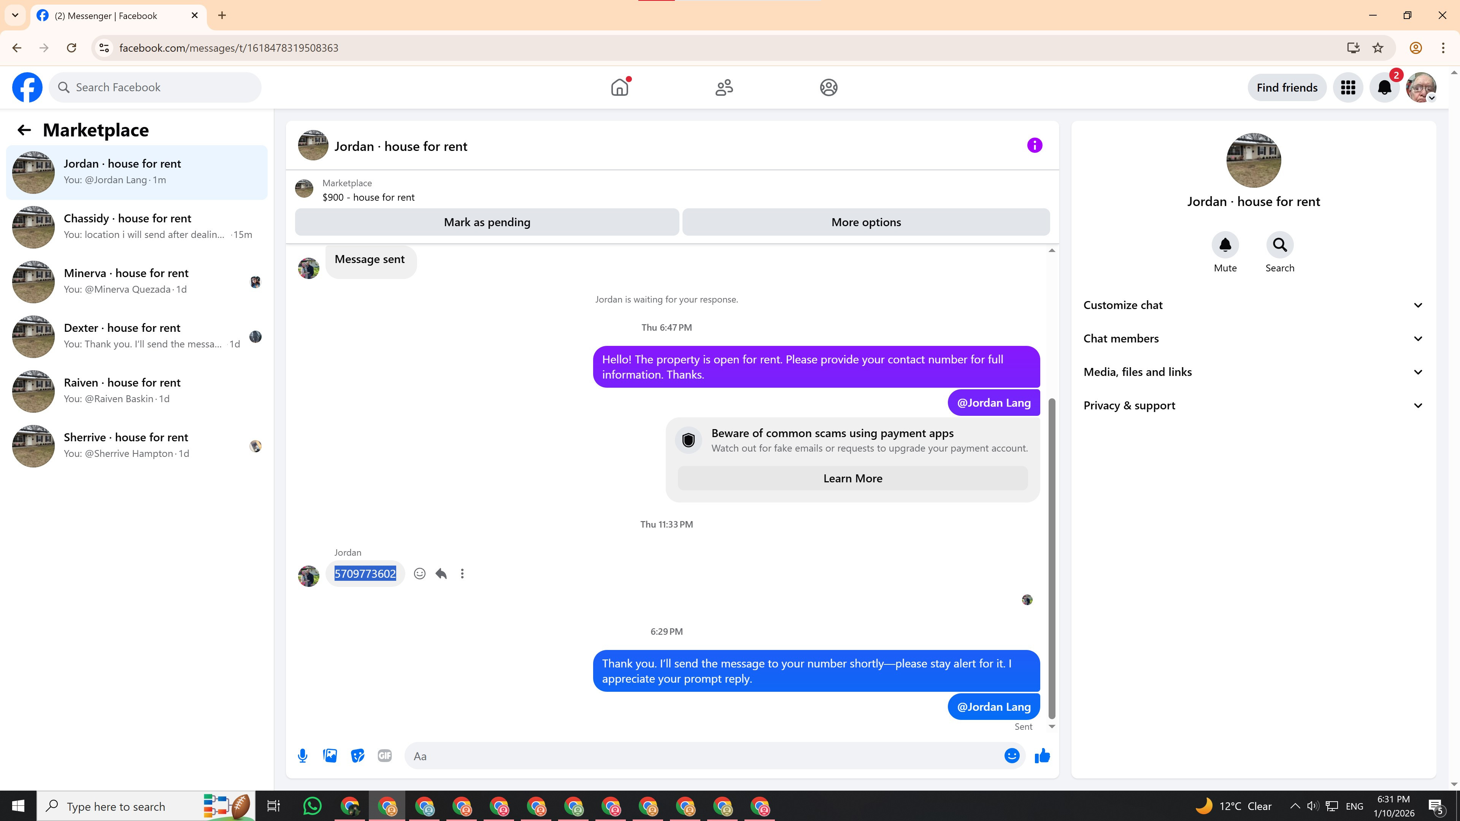Open the attach photo icon
This screenshot has height=821, width=1460.
tap(330, 756)
